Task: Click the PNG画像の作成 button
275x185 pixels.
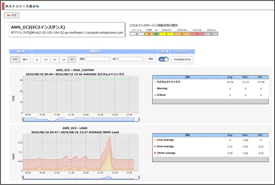Action: tap(182, 60)
